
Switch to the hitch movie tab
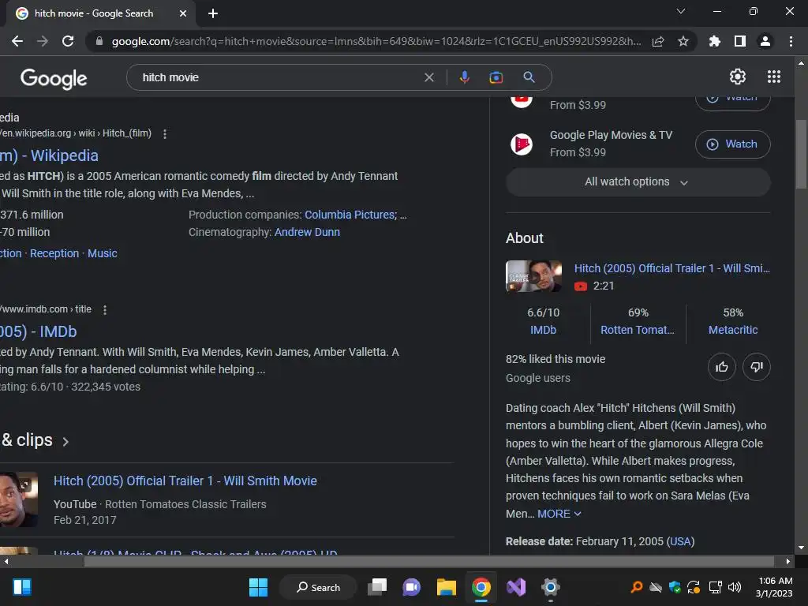pos(100,13)
